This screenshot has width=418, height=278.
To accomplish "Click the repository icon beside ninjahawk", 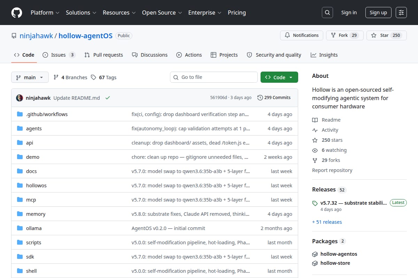I will tap(14, 36).
